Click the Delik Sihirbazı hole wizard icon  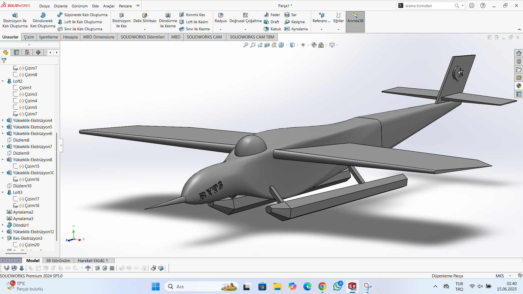145,16
